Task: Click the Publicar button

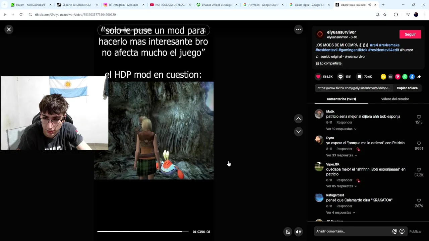Action: click(415, 232)
